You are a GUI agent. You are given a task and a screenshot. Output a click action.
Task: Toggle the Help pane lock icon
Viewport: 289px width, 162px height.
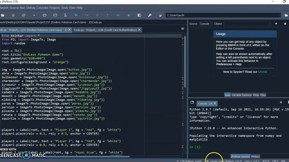pyautogui.click(x=285, y=23)
